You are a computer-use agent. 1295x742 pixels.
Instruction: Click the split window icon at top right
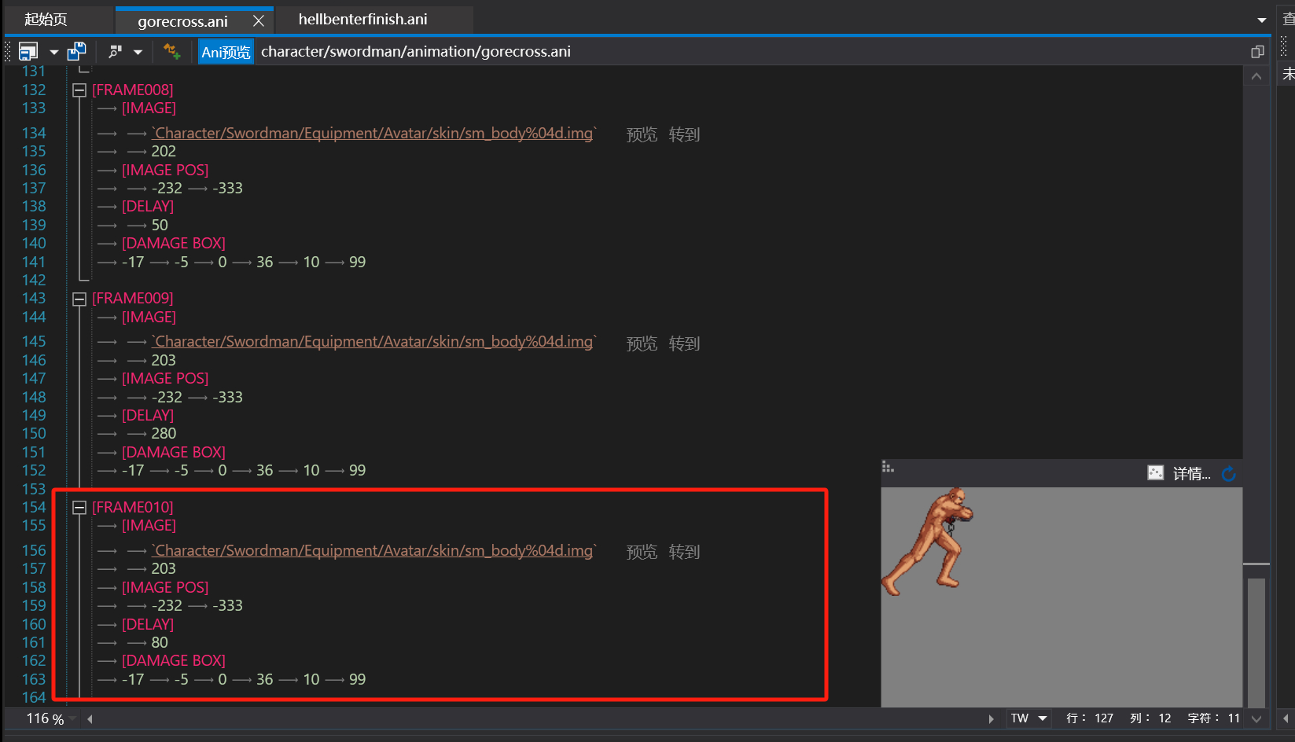pos(1257,52)
